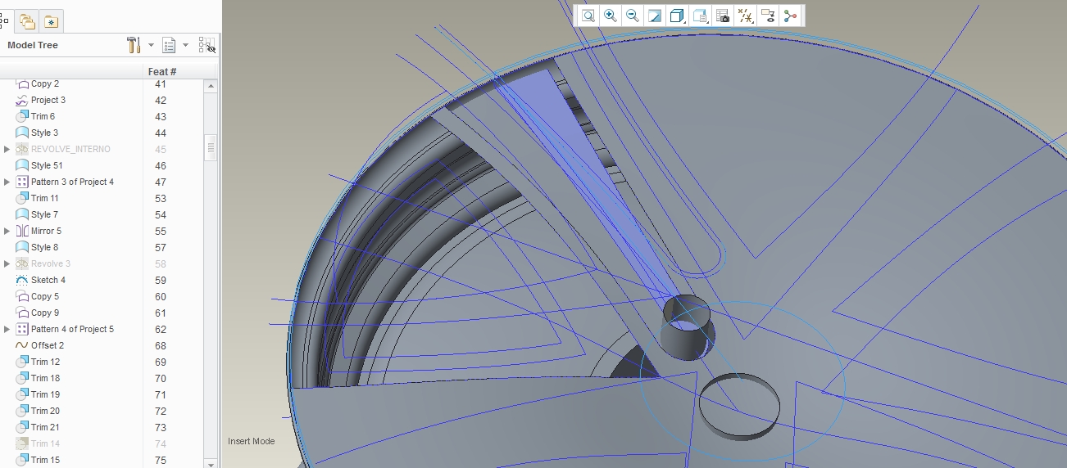Click the Feat # column header
1067x468 pixels.
click(162, 72)
